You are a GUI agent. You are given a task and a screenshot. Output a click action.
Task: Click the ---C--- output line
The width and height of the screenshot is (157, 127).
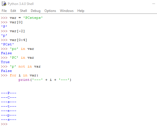click(9, 97)
